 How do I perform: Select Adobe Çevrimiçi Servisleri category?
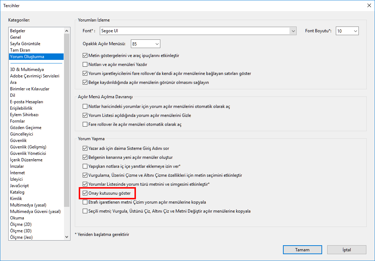tap(36, 76)
